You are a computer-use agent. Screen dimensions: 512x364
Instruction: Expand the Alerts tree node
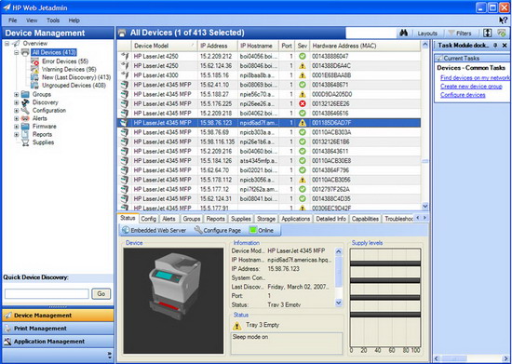pyautogui.click(x=17, y=118)
